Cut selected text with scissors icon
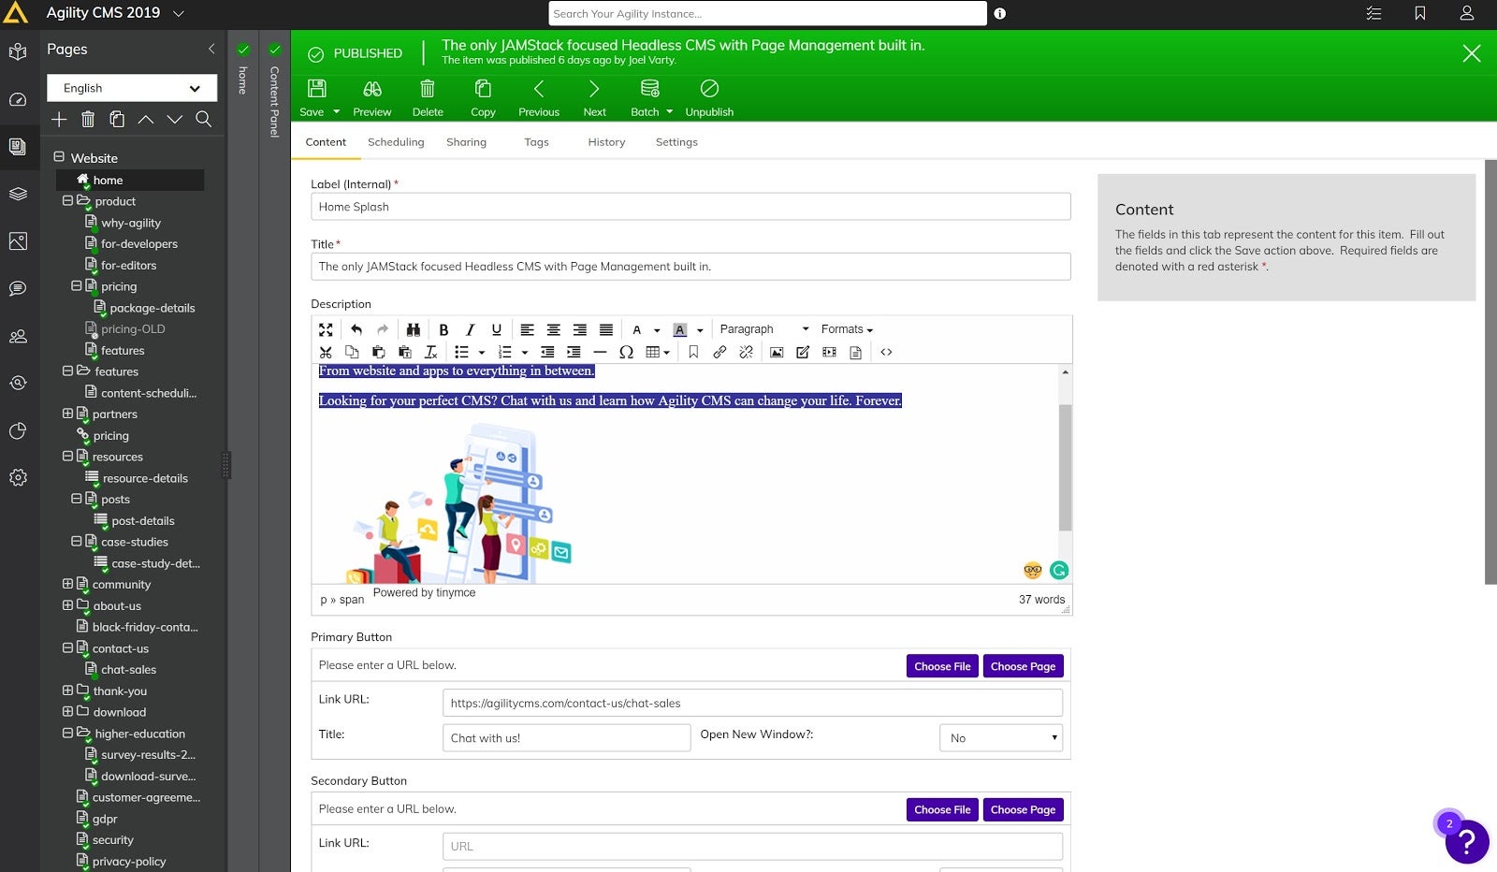 click(326, 352)
